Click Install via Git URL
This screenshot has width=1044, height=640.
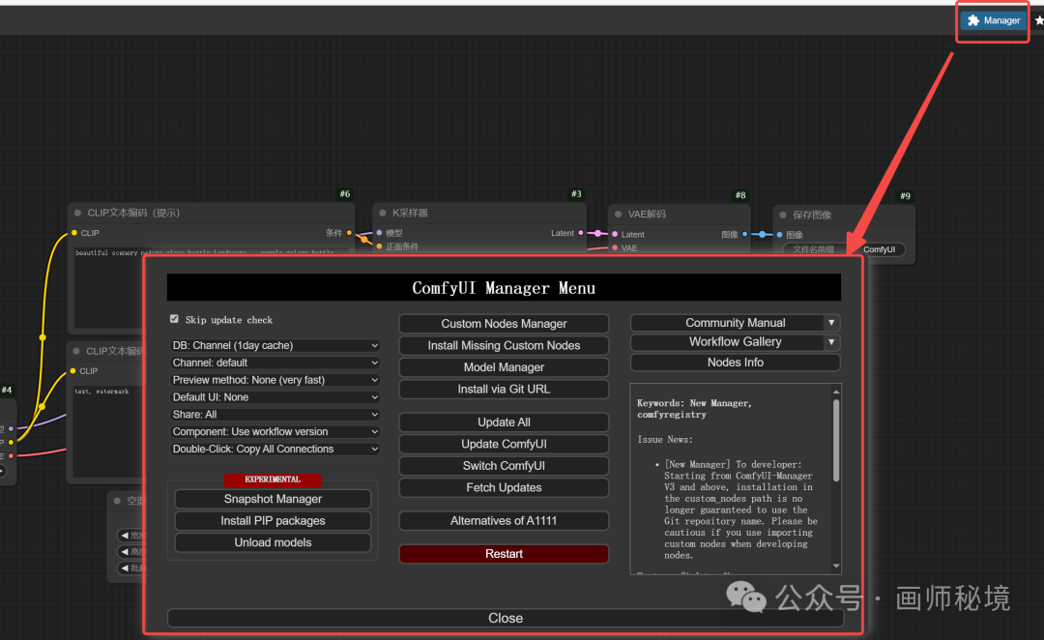[504, 389]
